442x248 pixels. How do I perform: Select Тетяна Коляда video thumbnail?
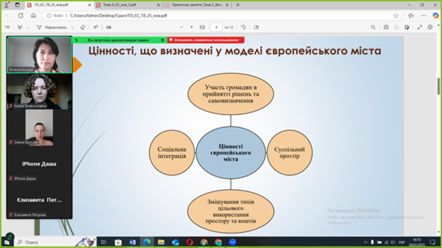tap(39, 55)
